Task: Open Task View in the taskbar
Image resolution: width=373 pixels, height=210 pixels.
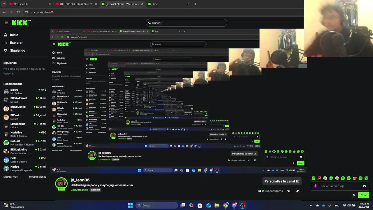Action: click(183, 205)
